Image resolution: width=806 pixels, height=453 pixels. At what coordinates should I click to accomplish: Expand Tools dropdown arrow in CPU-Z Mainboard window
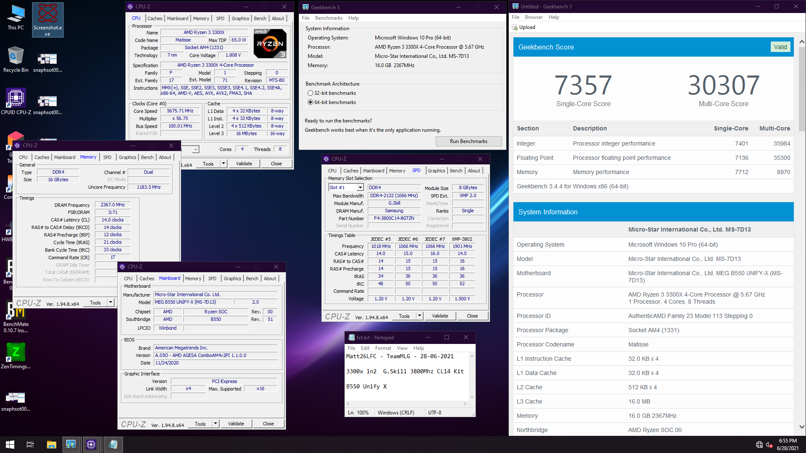coord(215,424)
